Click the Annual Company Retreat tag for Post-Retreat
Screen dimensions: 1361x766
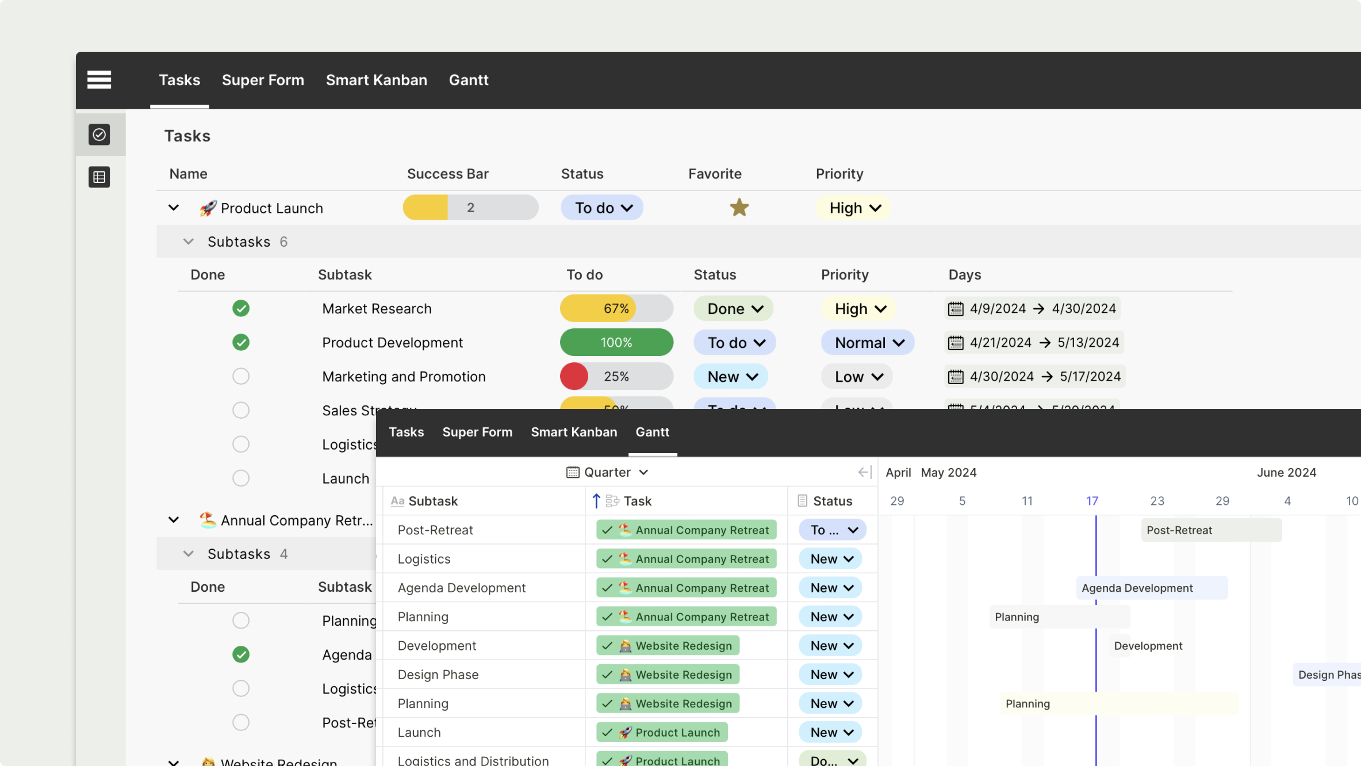pos(686,530)
